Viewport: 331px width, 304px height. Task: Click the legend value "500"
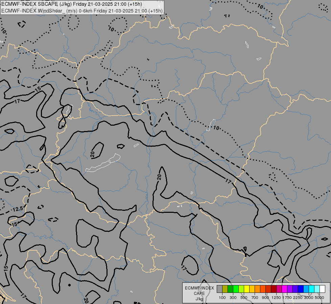[244, 298]
